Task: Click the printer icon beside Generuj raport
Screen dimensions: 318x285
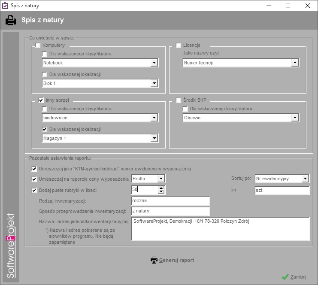Action: tap(154, 260)
